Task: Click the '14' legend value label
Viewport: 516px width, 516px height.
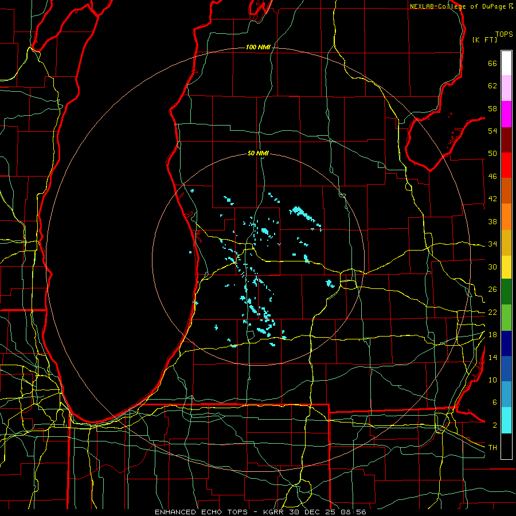Action: click(x=492, y=357)
